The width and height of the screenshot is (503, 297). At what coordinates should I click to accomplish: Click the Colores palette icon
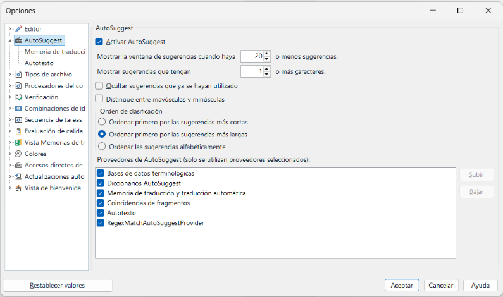tap(18, 154)
